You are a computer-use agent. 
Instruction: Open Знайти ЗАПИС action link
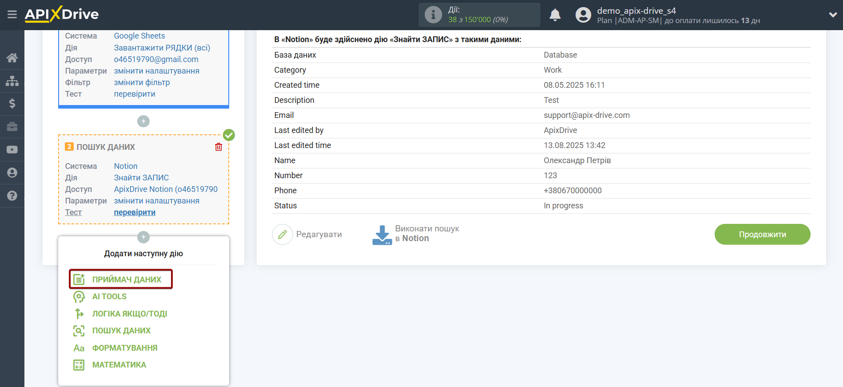pyautogui.click(x=142, y=178)
